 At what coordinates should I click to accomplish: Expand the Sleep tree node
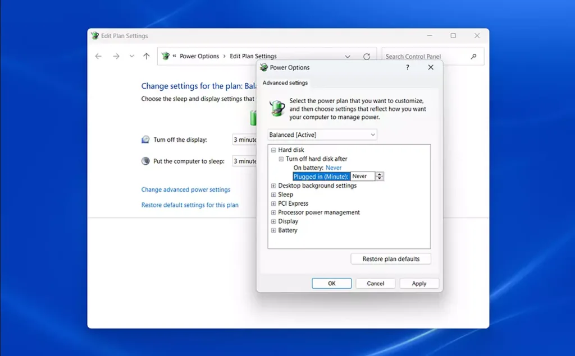click(x=273, y=195)
